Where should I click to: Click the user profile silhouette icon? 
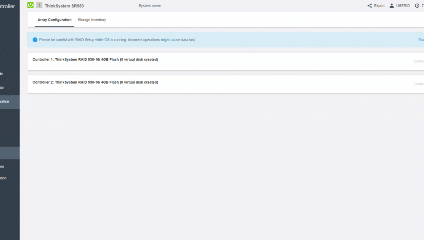tap(391, 6)
